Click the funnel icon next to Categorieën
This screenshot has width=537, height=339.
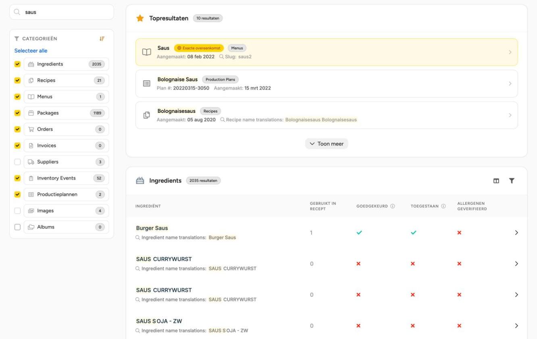17,39
